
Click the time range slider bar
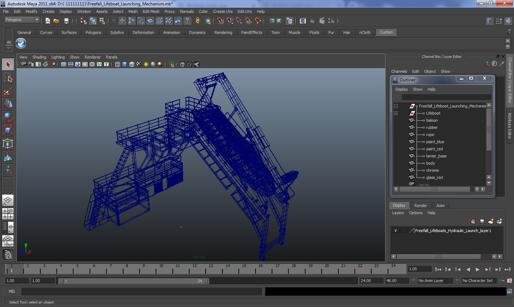[x=133, y=281]
